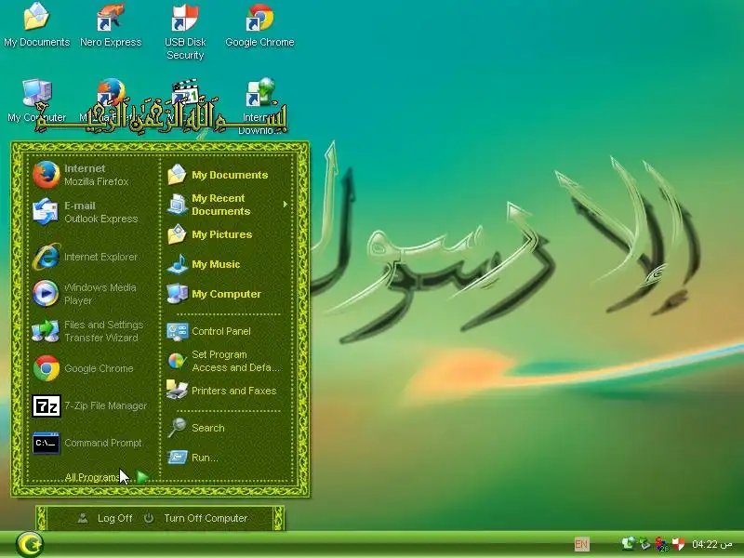Click Mozilla Firefox icon in Start menu
This screenshot has height=558, width=744.
coord(46,175)
